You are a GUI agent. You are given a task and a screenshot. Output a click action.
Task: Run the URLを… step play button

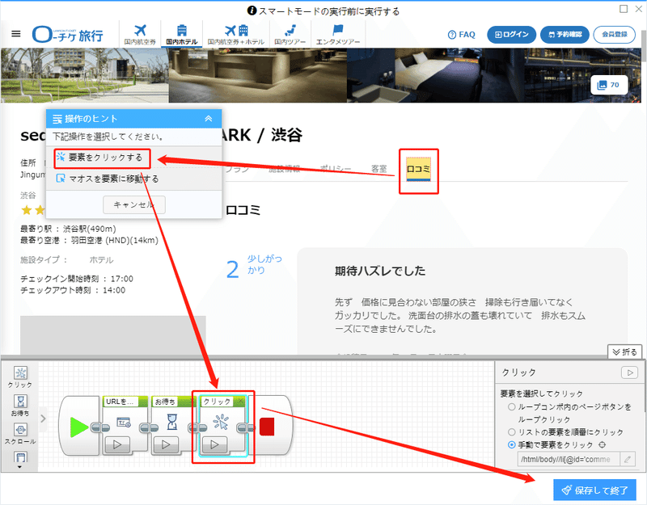click(x=117, y=444)
